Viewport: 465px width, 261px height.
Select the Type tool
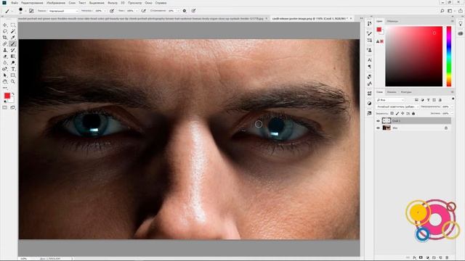(x=13, y=69)
